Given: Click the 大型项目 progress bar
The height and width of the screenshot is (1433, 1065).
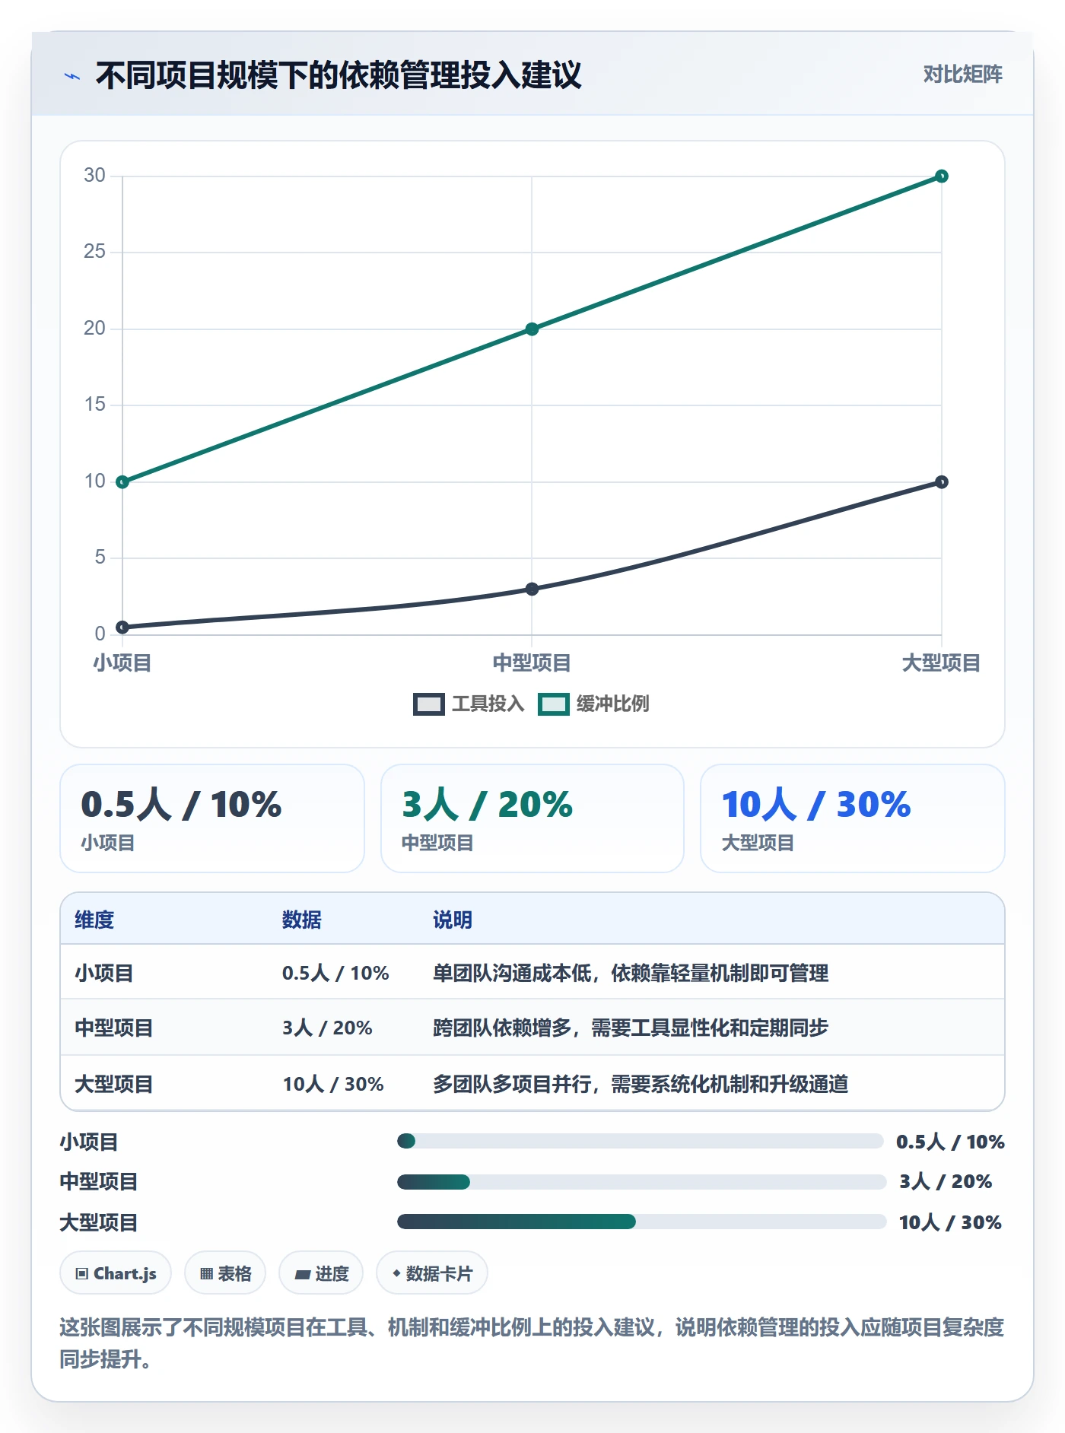Looking at the screenshot, I should (x=641, y=1222).
